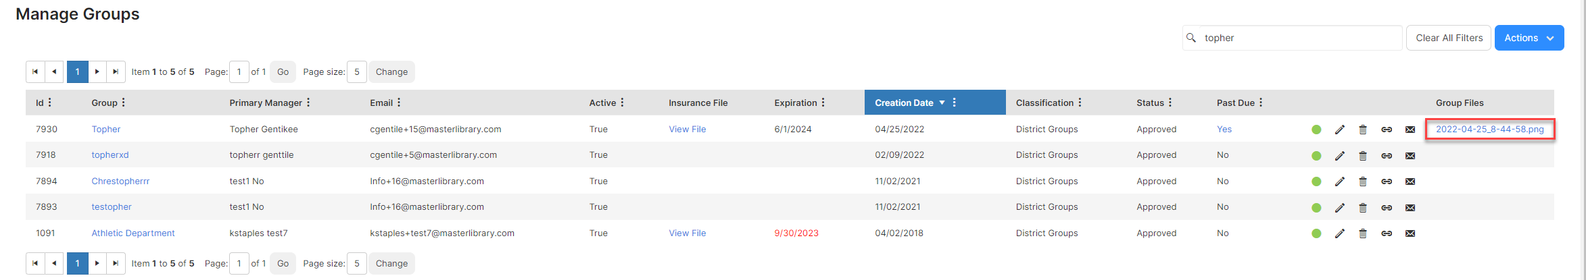Toggle green status dot for testopher row
The width and height of the screenshot is (1586, 280).
tap(1316, 208)
